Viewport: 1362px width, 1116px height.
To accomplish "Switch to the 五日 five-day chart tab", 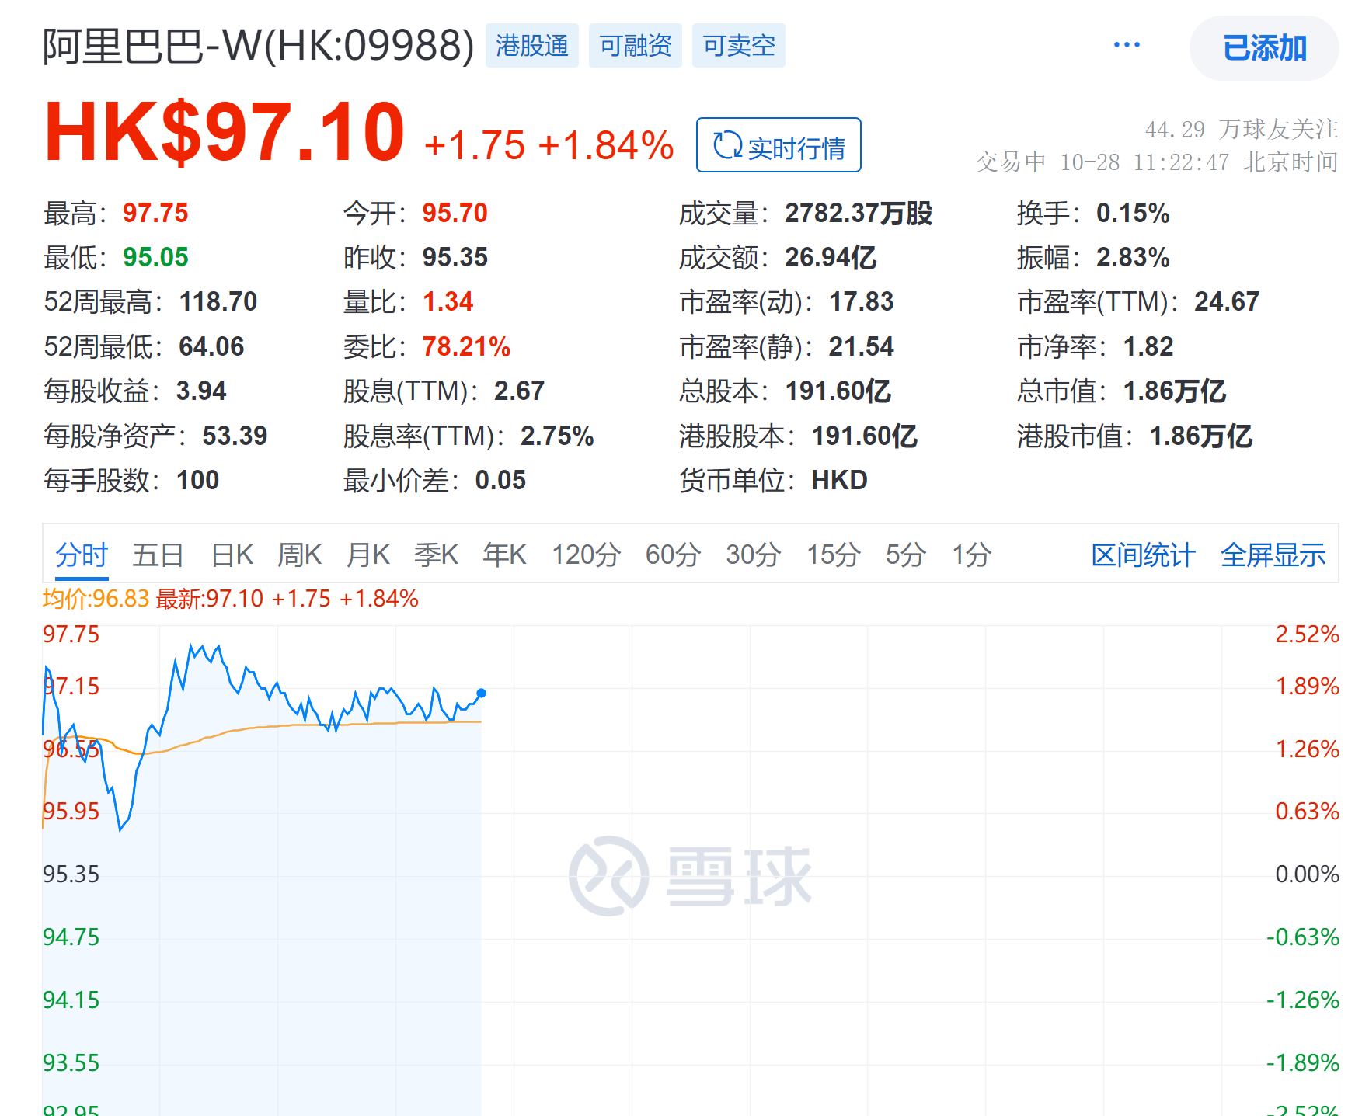I will click(158, 554).
